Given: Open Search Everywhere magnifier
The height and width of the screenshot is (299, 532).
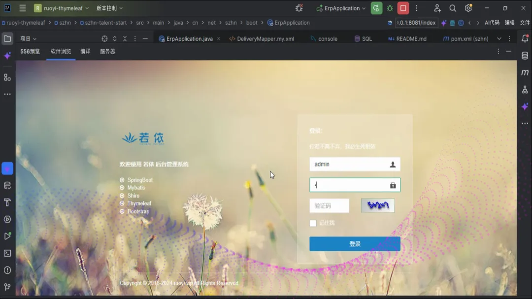Looking at the screenshot, I should coord(453,8).
